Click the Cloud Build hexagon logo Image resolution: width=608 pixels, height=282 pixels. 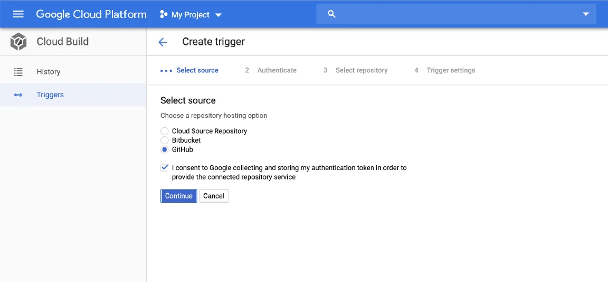18,42
